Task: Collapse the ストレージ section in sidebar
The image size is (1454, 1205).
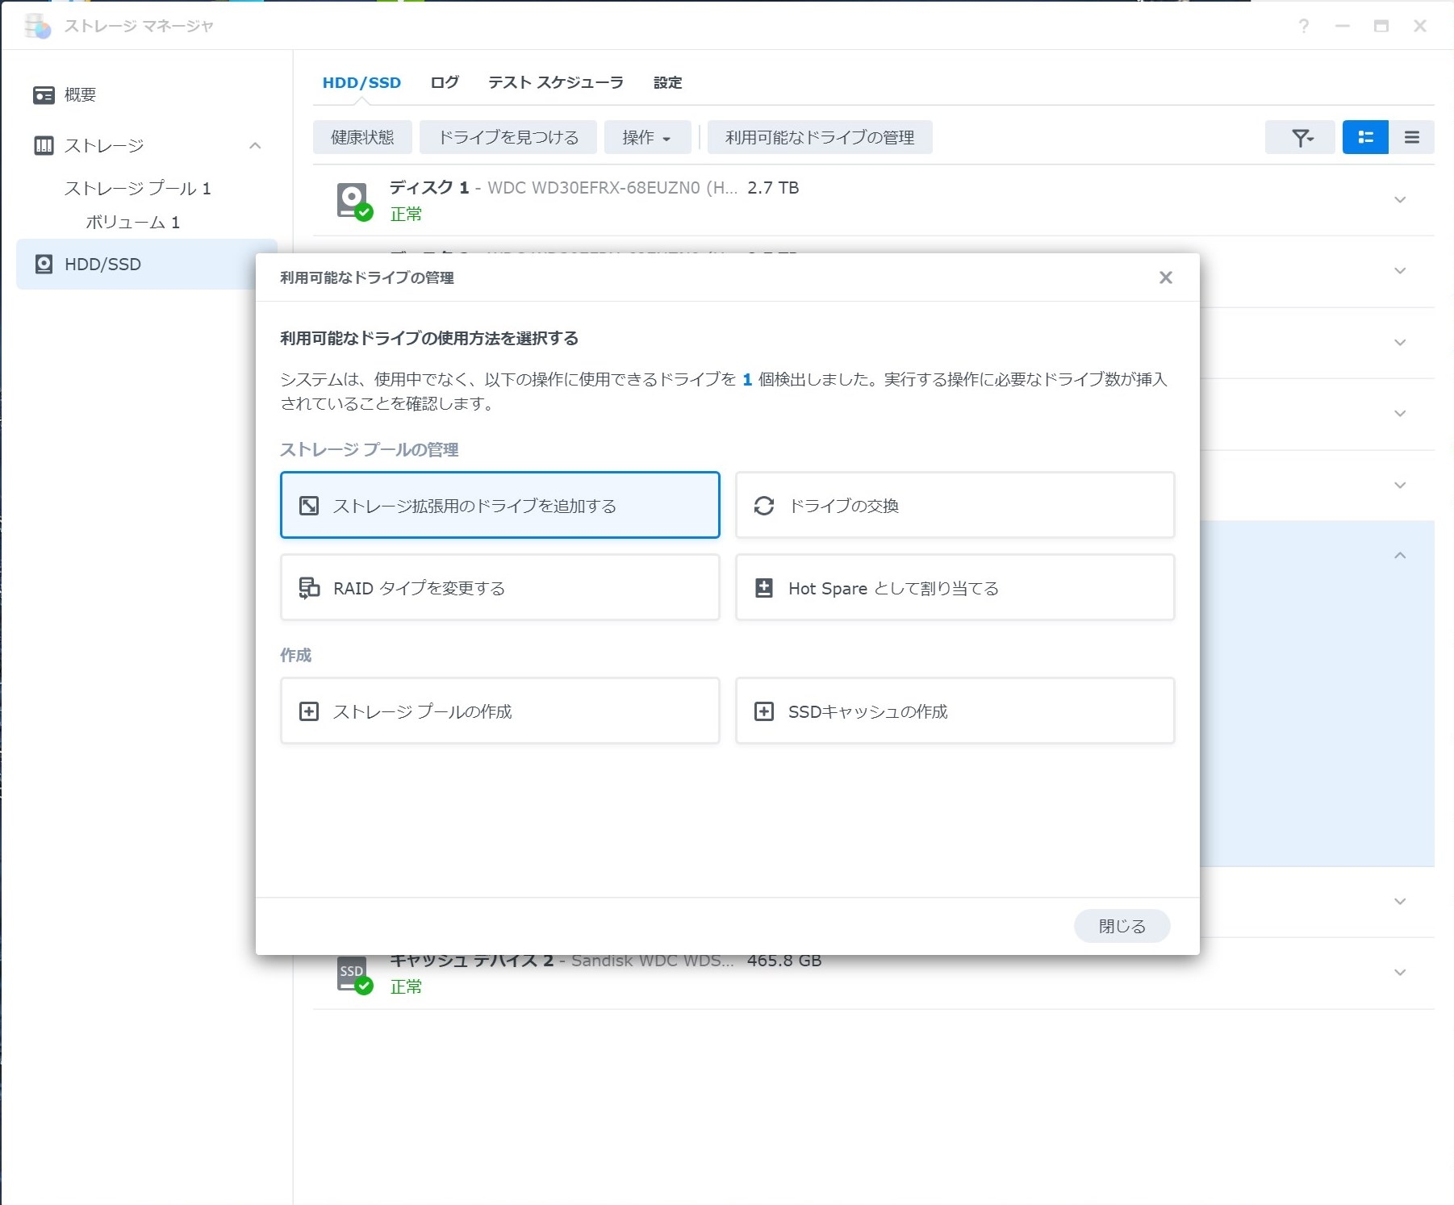Action: [255, 146]
